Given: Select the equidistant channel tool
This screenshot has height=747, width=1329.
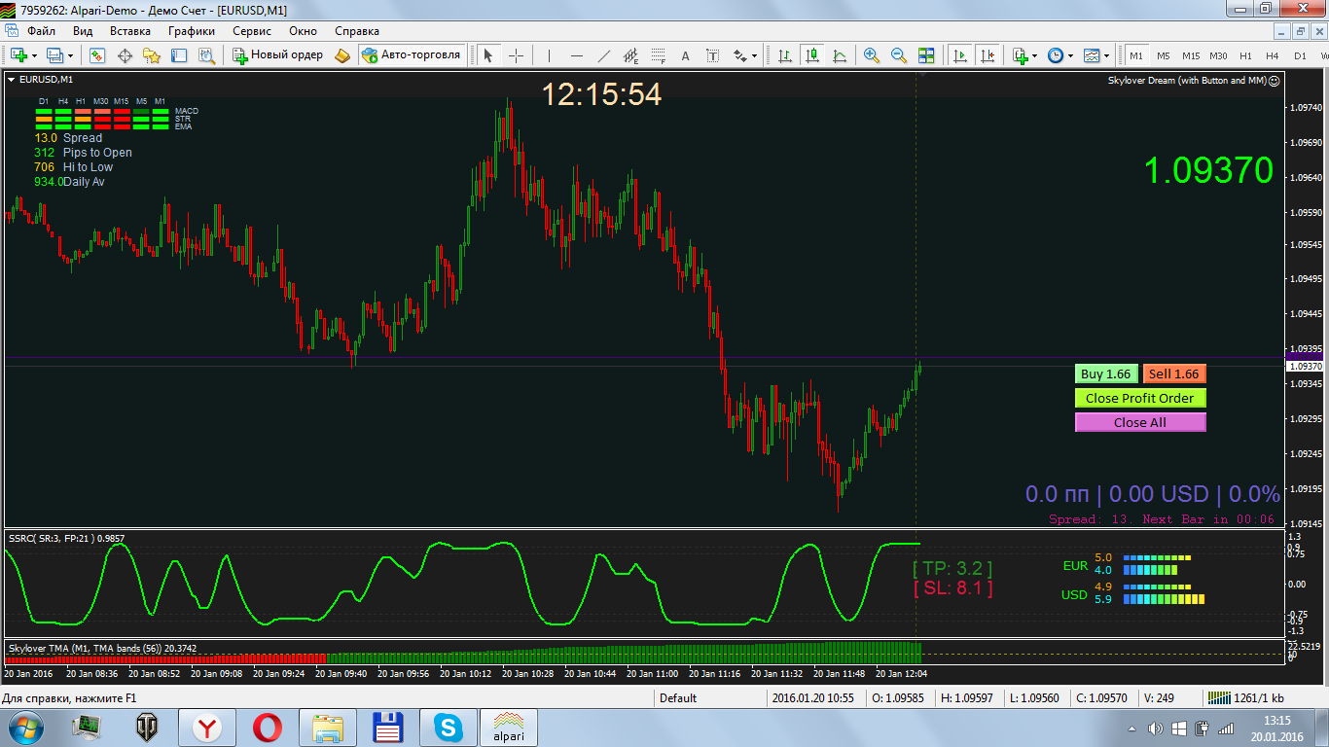Looking at the screenshot, I should point(630,55).
